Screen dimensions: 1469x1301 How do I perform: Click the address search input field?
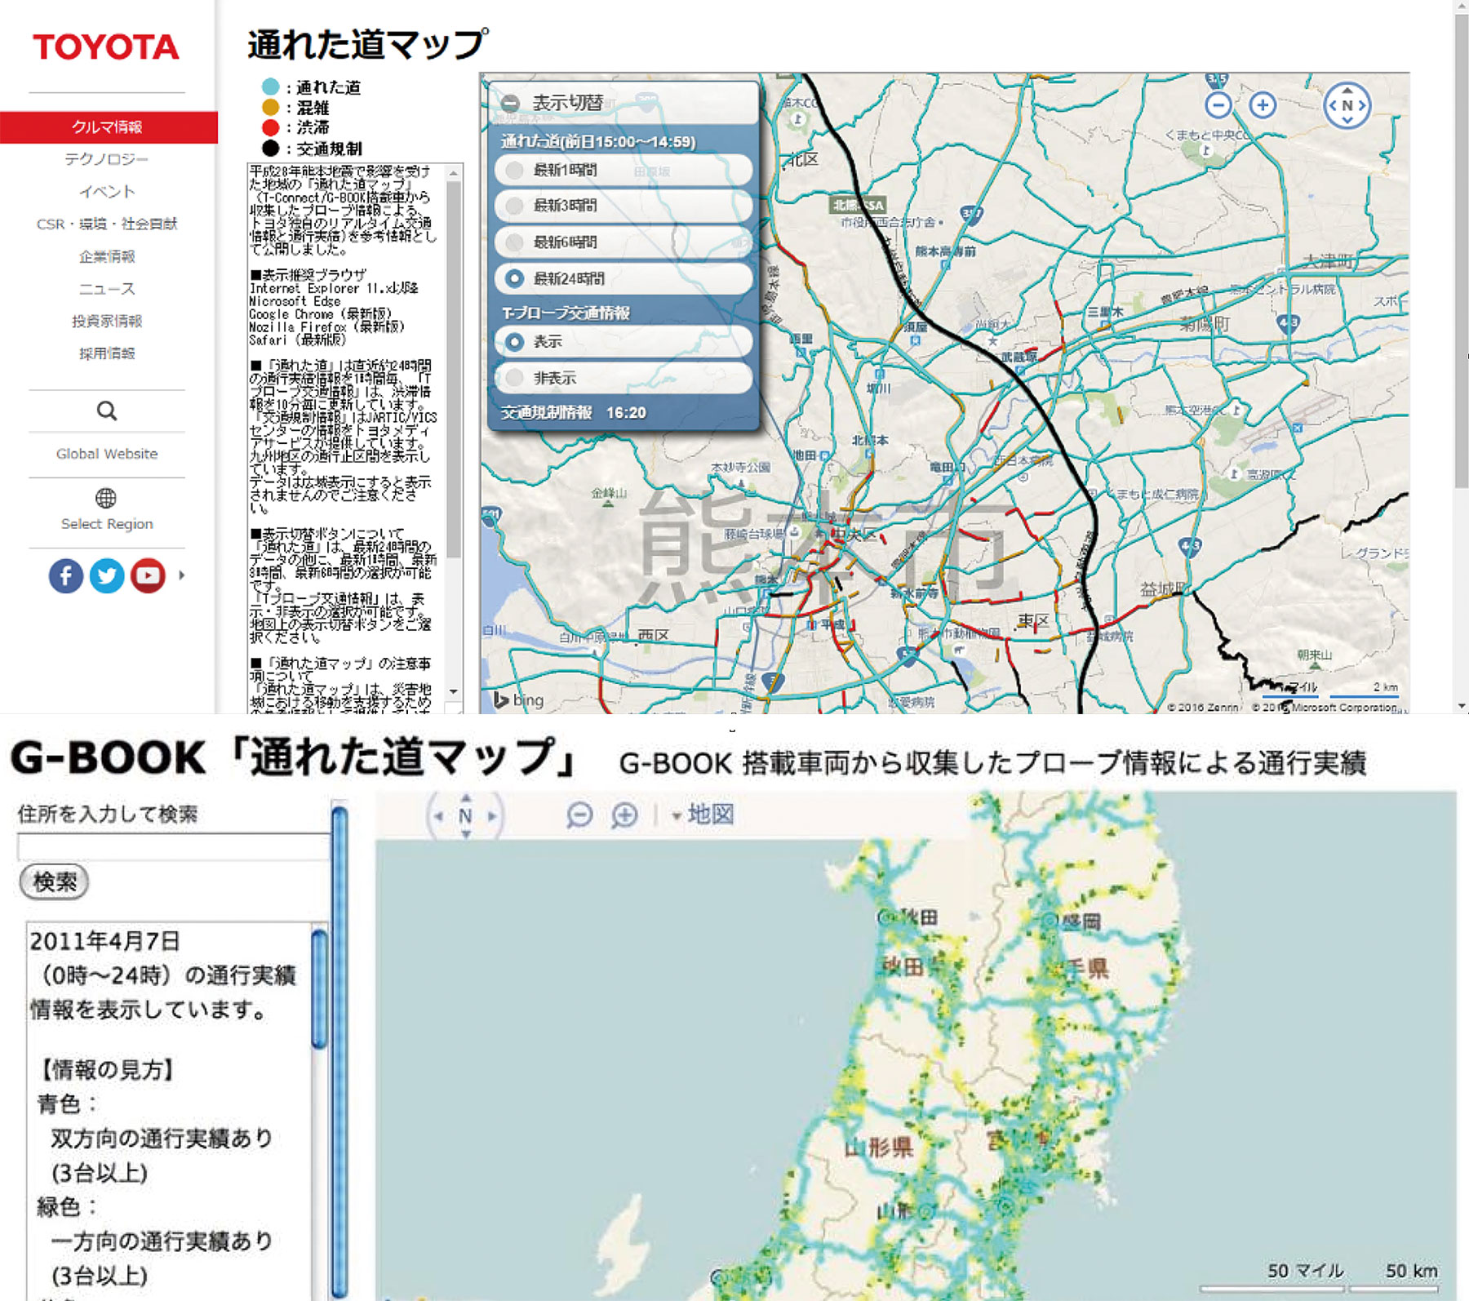pyautogui.click(x=173, y=846)
